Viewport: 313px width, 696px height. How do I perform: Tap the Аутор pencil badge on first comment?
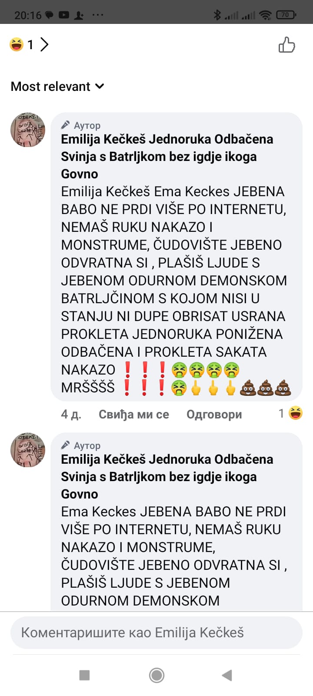click(x=81, y=125)
